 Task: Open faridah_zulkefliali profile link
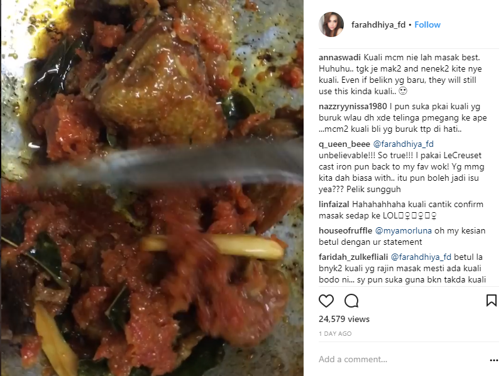[354, 256]
